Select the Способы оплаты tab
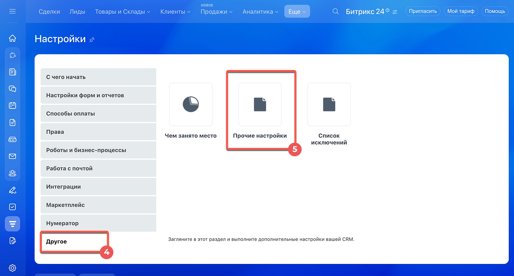This screenshot has height=276, width=514. tap(98, 113)
